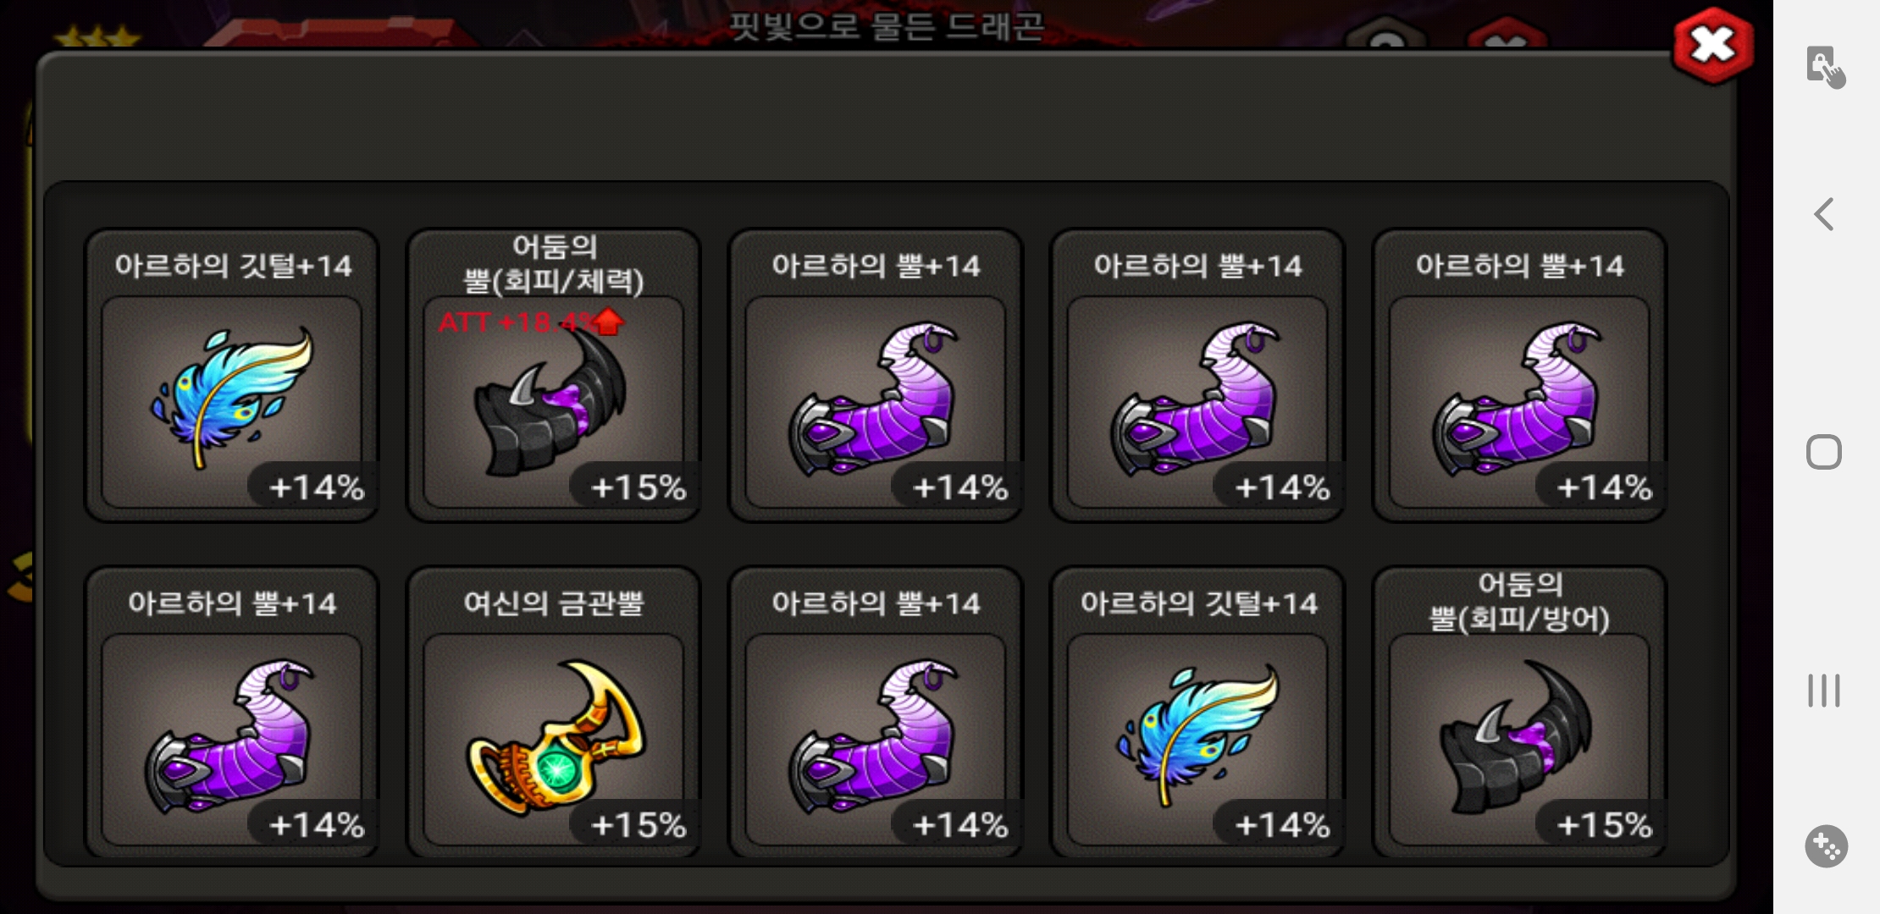1880x914 pixels.
Task: Tap the red ATT +18.4% increase indicator
Action: 531,322
